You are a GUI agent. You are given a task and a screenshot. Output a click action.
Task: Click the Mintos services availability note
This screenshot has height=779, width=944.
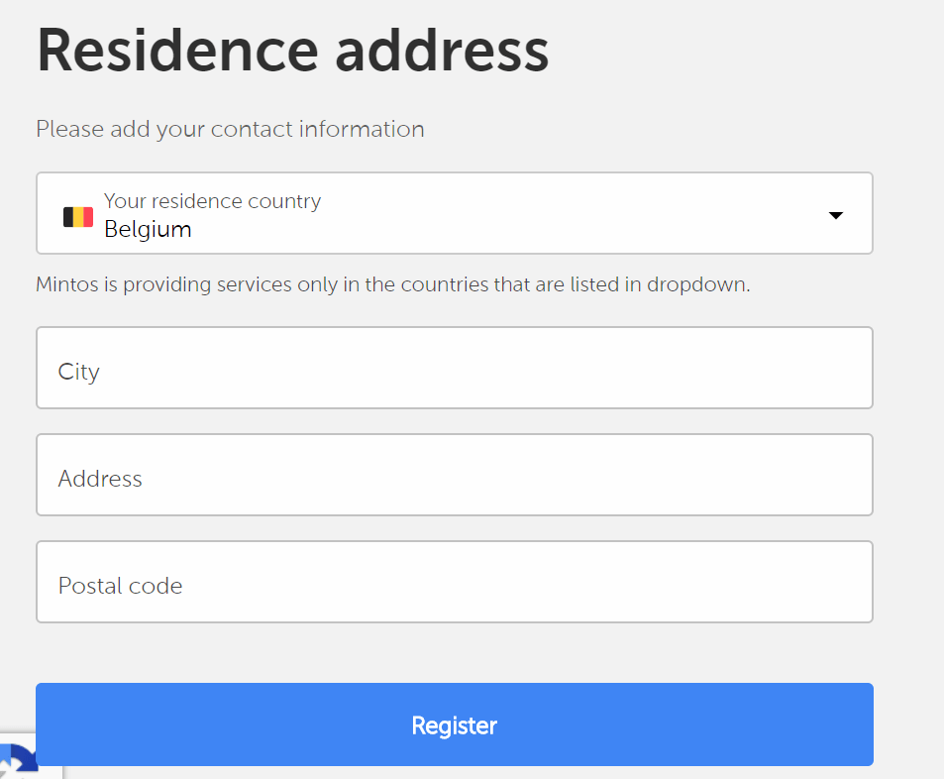(392, 284)
